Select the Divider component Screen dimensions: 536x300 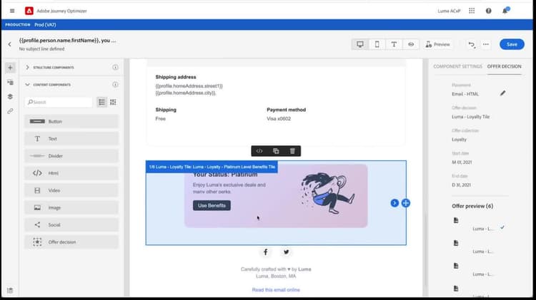(x=71, y=156)
